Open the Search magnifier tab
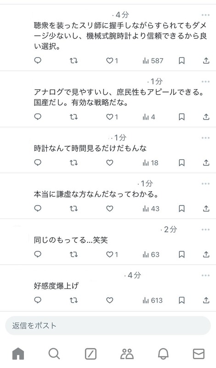216x368 pixels. point(54,353)
